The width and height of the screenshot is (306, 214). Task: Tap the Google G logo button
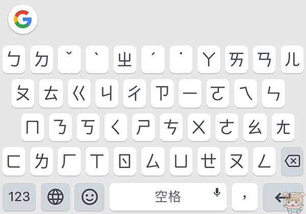pyautogui.click(x=23, y=19)
